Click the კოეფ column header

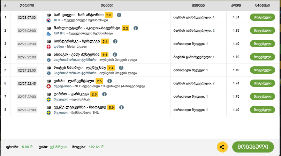[x=236, y=6]
